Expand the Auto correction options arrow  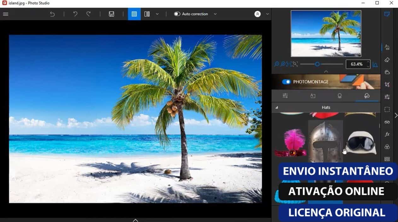(x=215, y=14)
